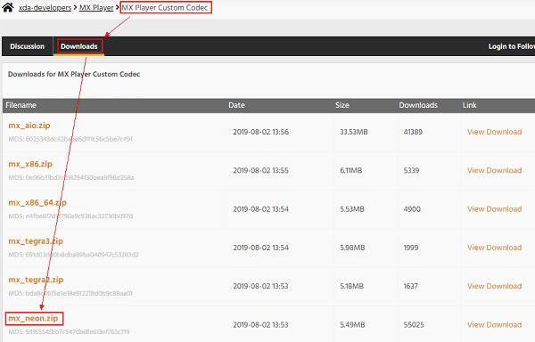535x342 pixels.
Task: Click the Filename column header
Action: coord(21,105)
